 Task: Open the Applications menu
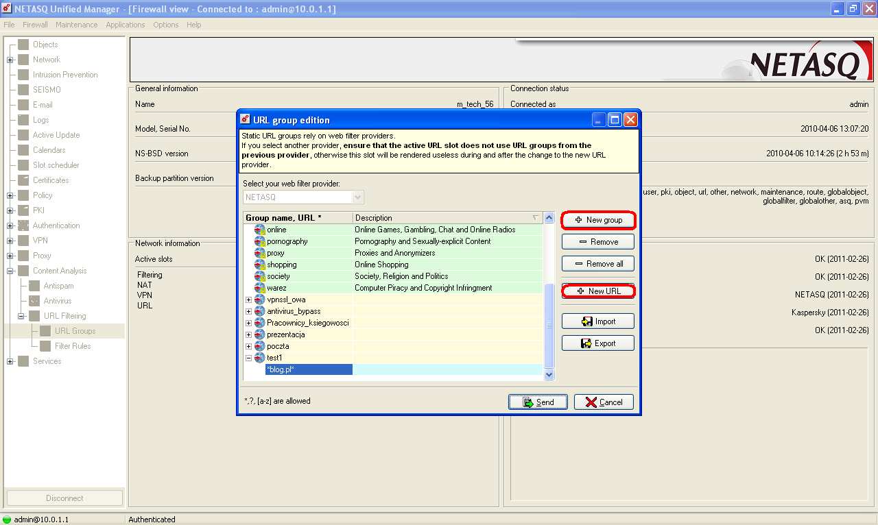(126, 25)
